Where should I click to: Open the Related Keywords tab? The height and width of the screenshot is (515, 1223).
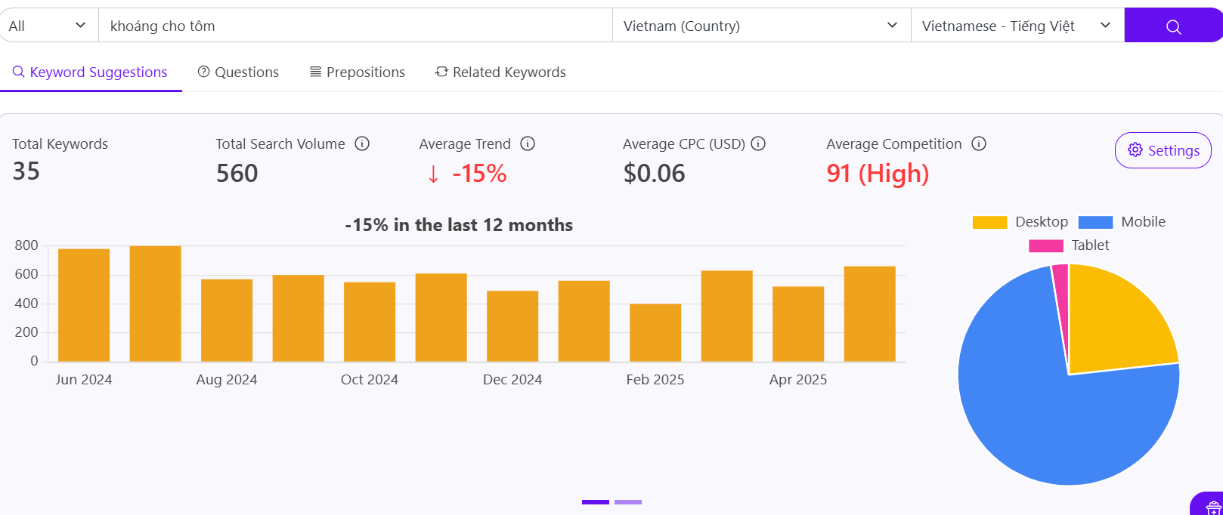[500, 72]
